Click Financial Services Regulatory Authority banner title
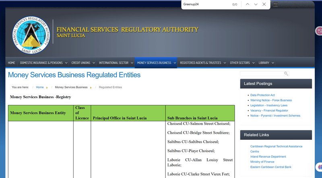This screenshot has width=322, height=178. coord(127,29)
